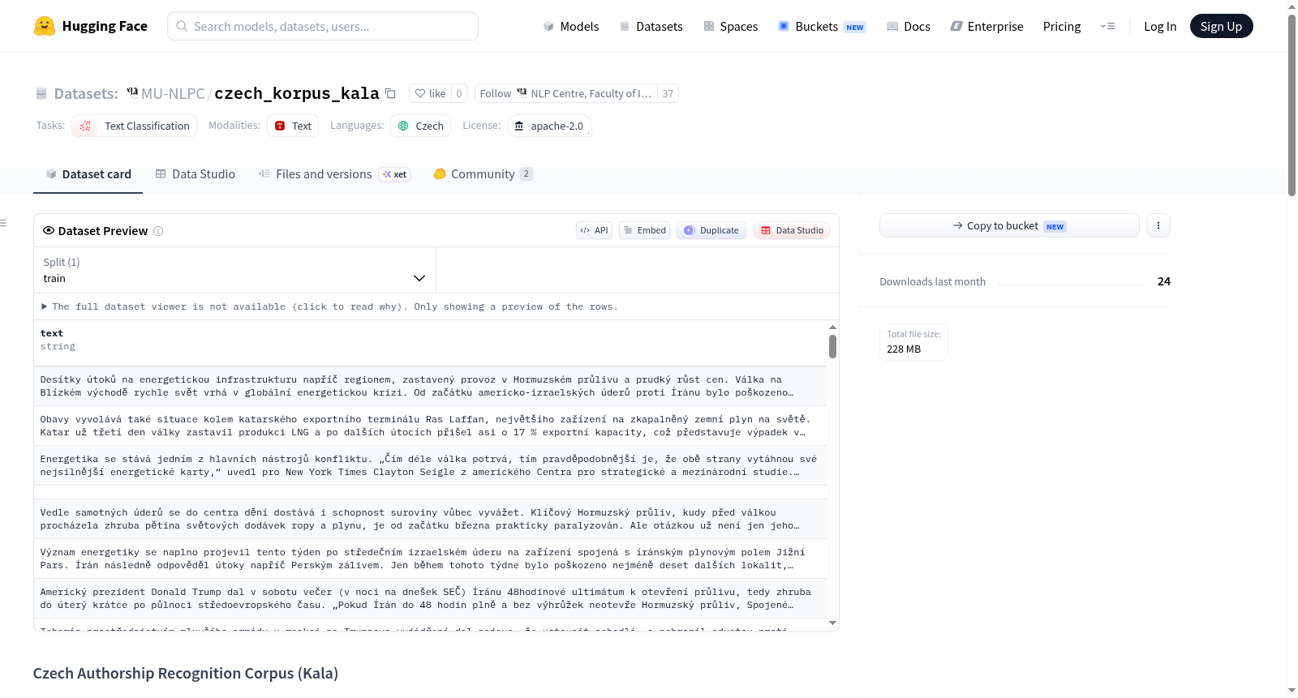Image resolution: width=1298 pixels, height=698 pixels.
Task: Open the API button in preview
Action: pos(594,230)
